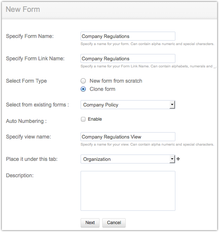Click inside the Form Link Name field
219x232 pixels.
point(128,58)
